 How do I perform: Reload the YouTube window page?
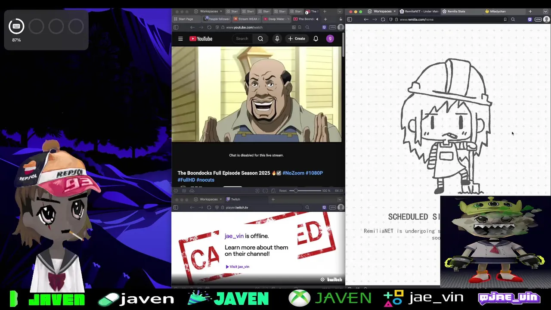point(209,28)
